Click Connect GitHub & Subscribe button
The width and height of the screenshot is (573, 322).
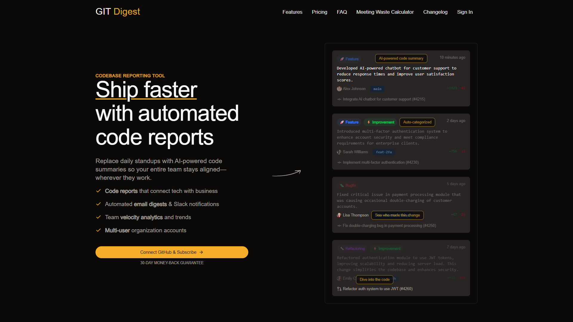coord(172,252)
